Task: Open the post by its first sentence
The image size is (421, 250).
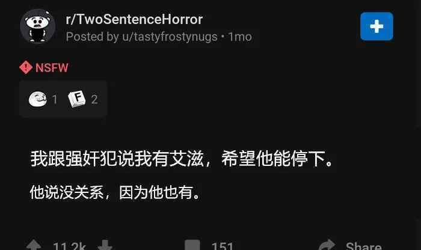Action: (182, 159)
